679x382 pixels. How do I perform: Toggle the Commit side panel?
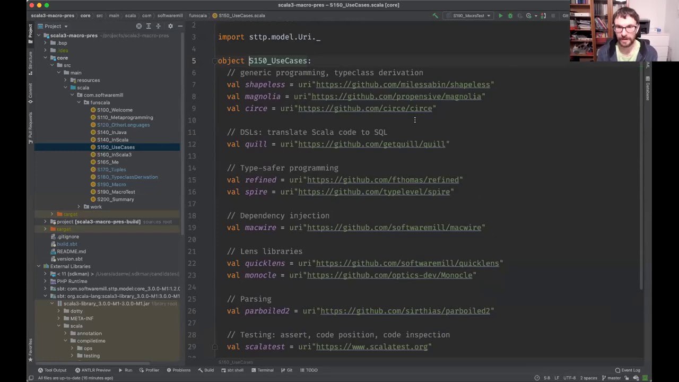coord(30,92)
